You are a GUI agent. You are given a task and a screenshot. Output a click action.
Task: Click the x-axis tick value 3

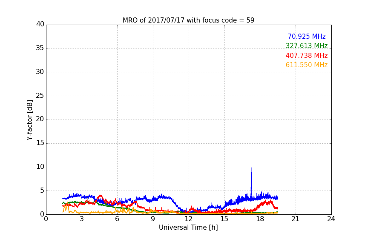tap(82, 219)
